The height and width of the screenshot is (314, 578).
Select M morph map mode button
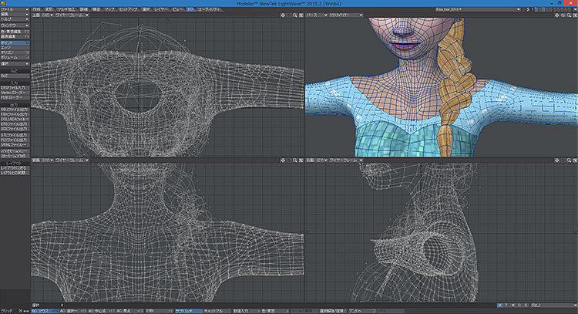(513, 306)
